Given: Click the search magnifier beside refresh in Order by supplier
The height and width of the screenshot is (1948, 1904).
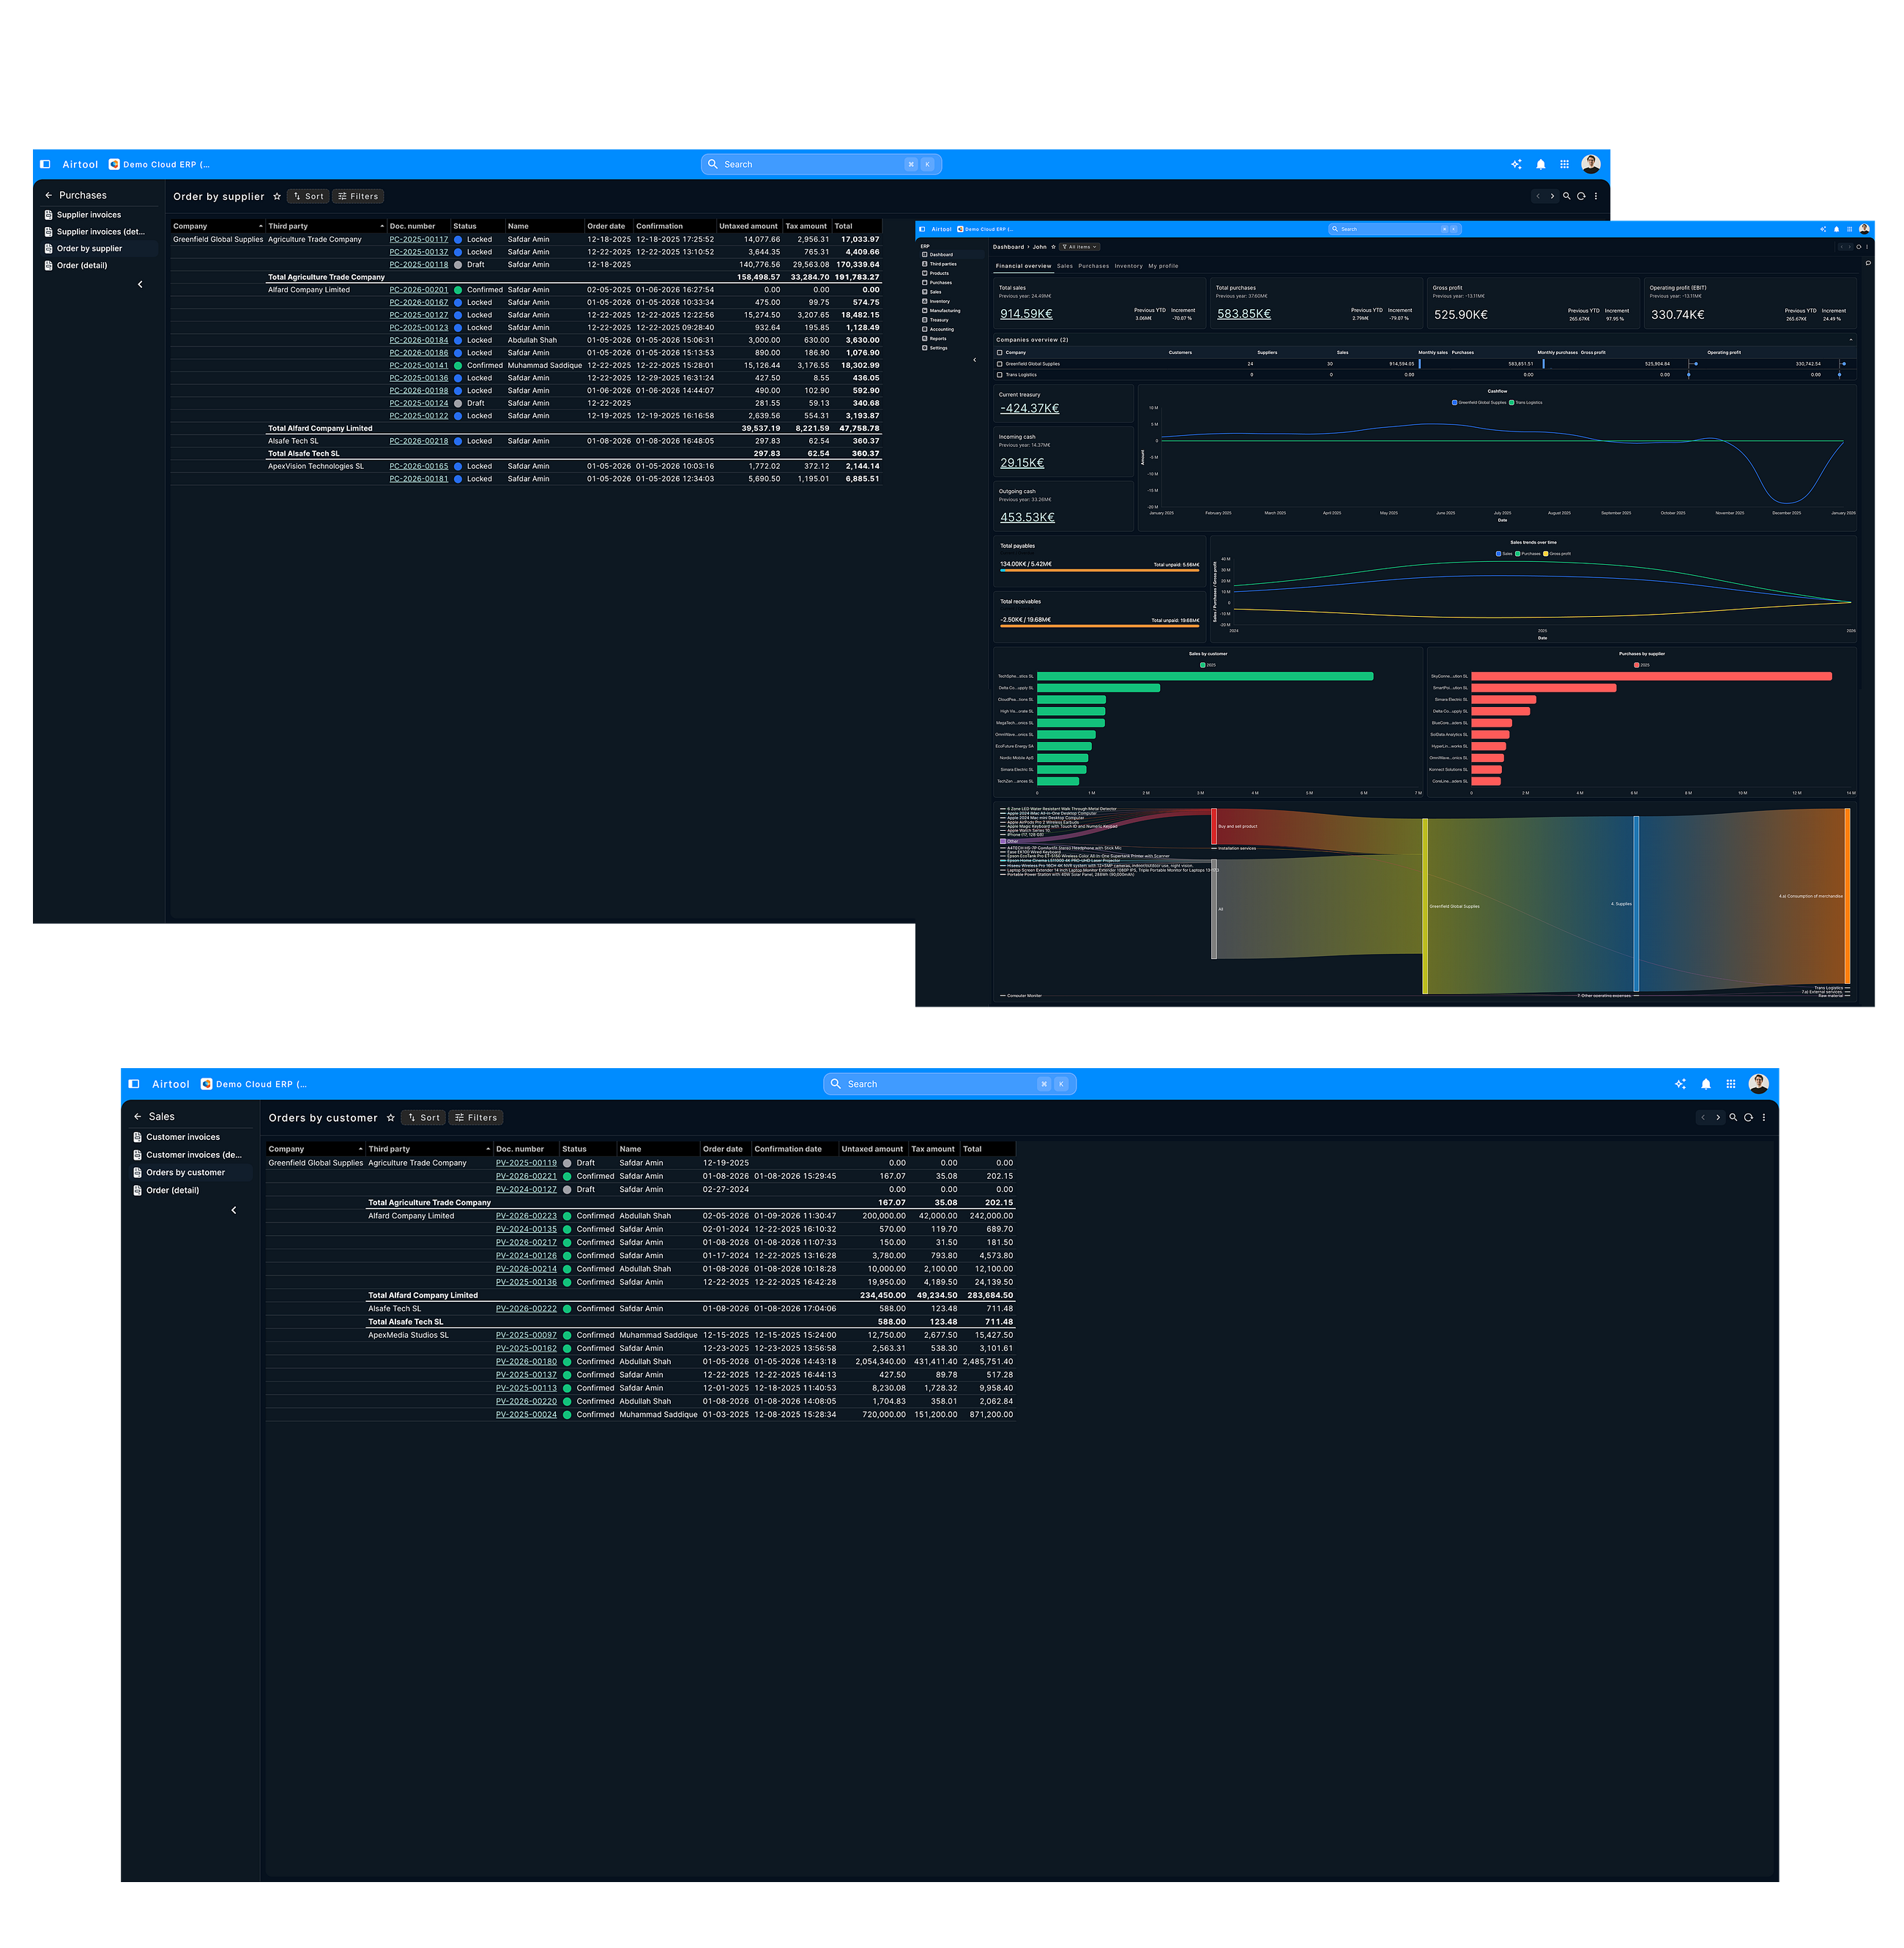Looking at the screenshot, I should click(1567, 196).
